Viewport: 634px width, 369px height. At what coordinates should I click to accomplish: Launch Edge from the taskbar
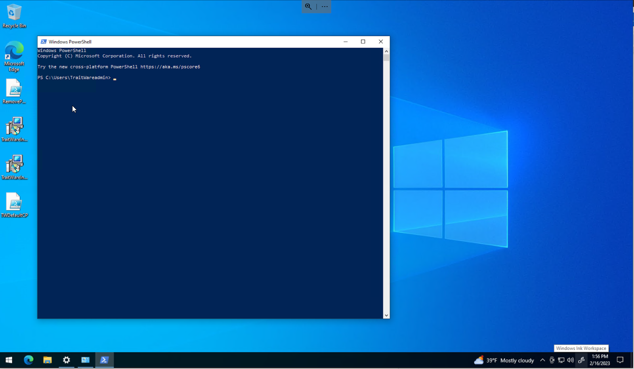(x=29, y=360)
